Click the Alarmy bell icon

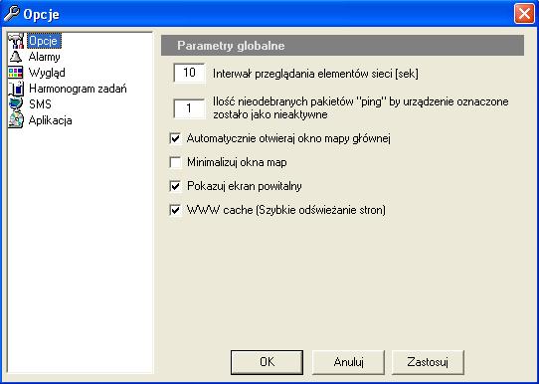[x=16, y=57]
